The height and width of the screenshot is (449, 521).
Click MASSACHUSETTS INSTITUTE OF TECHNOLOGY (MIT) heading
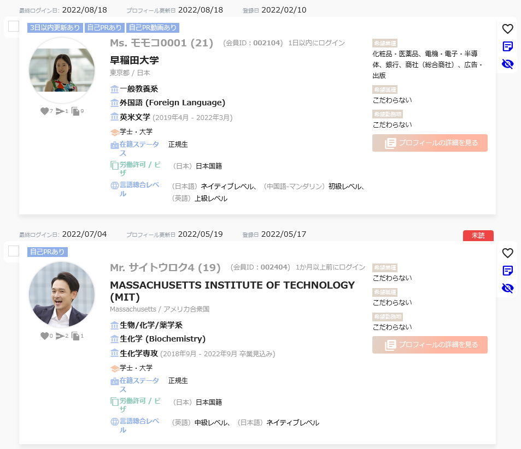232,291
